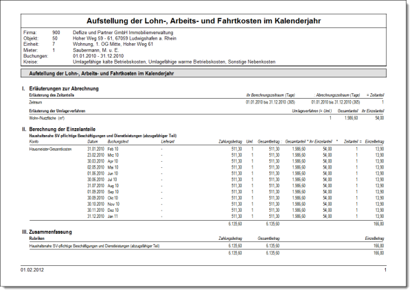
Task: Click date '23.02.2010' in Mrz 10 row
Action: pyautogui.click(x=96, y=155)
